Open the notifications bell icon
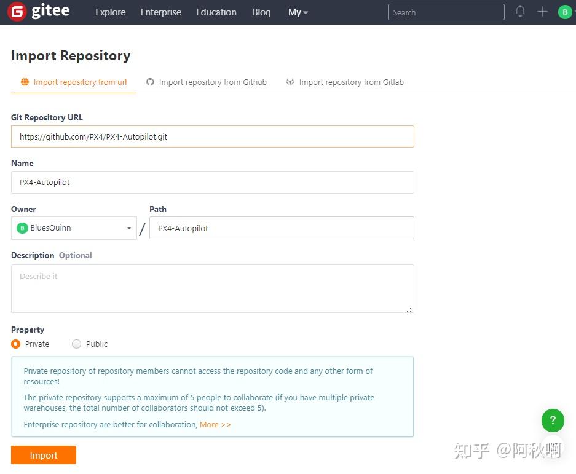576x474 pixels. pyautogui.click(x=520, y=12)
